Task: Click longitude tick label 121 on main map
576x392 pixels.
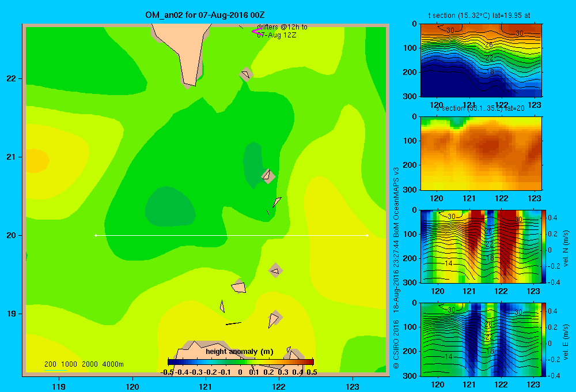Action: tap(206, 386)
